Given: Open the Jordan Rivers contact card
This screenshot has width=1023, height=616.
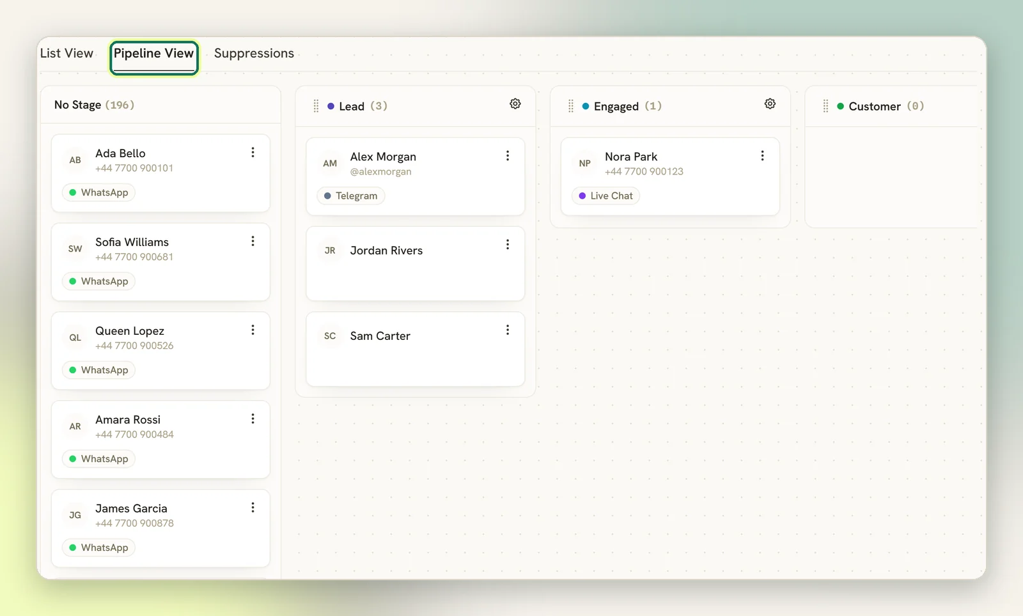Looking at the screenshot, I should click(416, 263).
